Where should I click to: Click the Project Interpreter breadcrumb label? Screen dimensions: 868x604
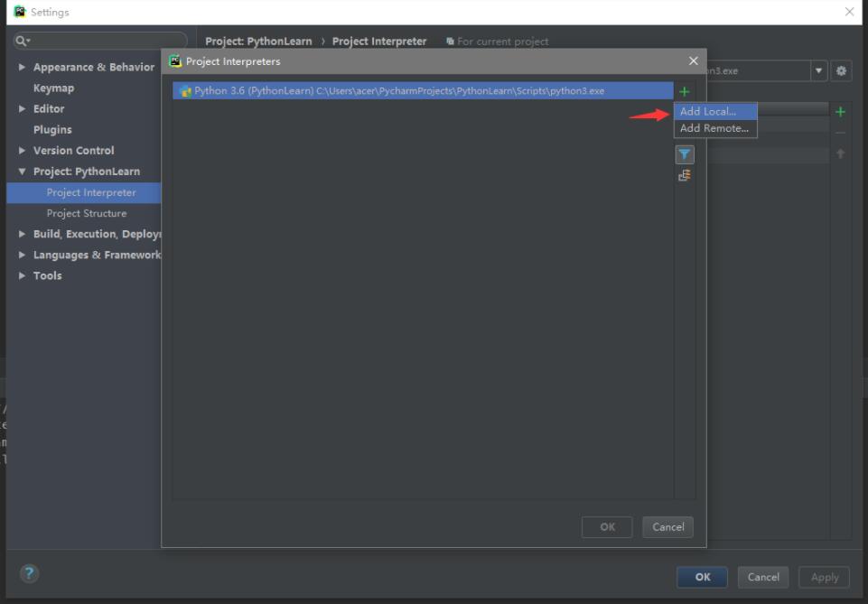pyautogui.click(x=379, y=42)
